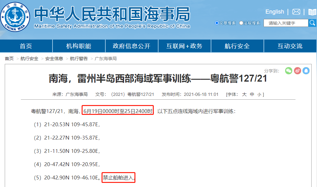The height and width of the screenshot is (187, 317).
Task: Select the 文章搜索 radio button
Action: point(217,23)
